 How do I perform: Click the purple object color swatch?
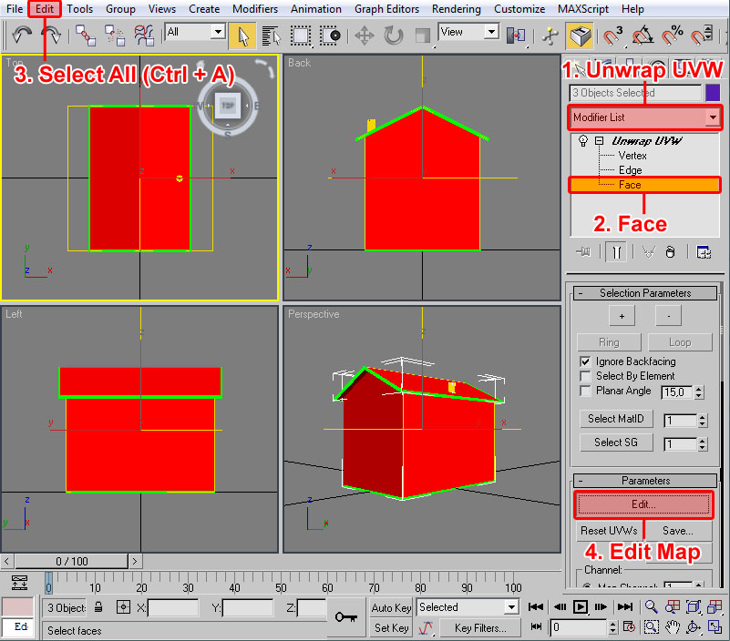(x=714, y=93)
